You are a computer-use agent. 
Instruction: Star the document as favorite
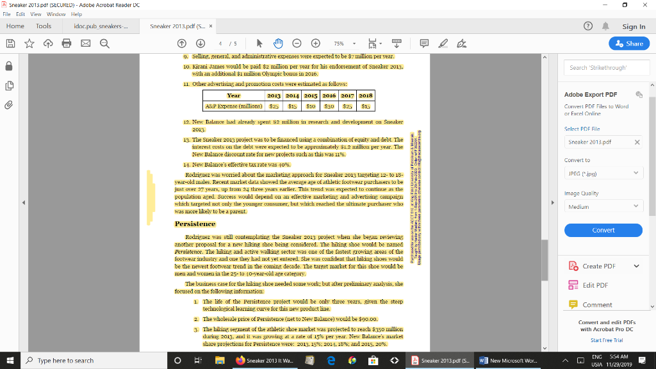pos(29,44)
